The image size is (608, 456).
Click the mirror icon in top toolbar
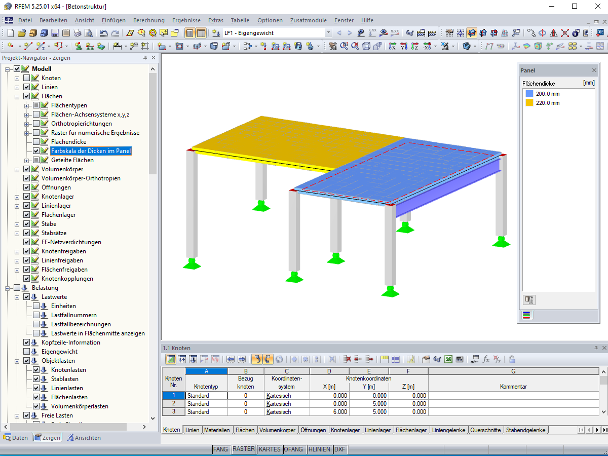pos(553,33)
